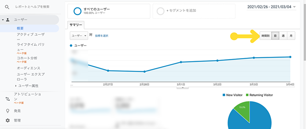
Task: Click the search magnifier icon
Action: 7,7
